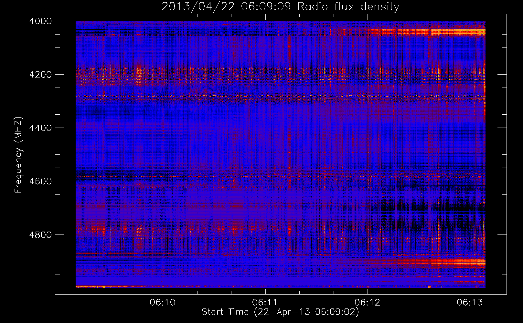Screen dimensions: 523x323
Task: Click the 06:10 time tick label
Action: click(x=163, y=302)
